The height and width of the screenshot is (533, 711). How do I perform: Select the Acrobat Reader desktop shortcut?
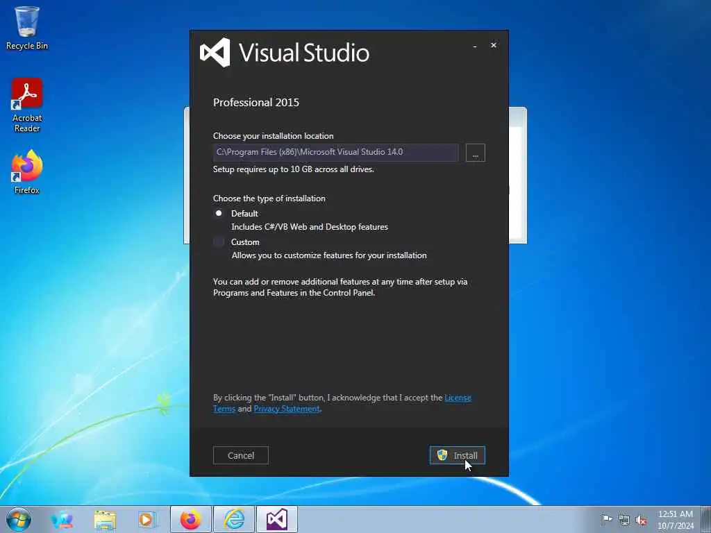tap(27, 105)
